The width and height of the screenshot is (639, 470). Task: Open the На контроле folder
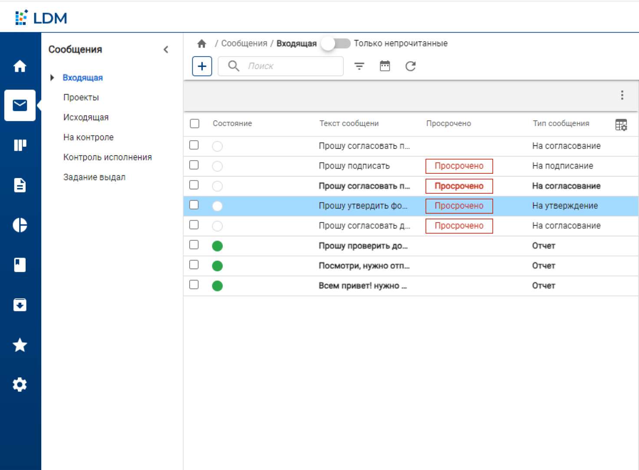[89, 138]
